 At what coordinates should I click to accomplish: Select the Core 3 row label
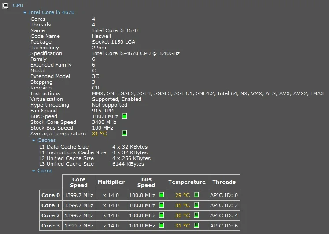51,226
